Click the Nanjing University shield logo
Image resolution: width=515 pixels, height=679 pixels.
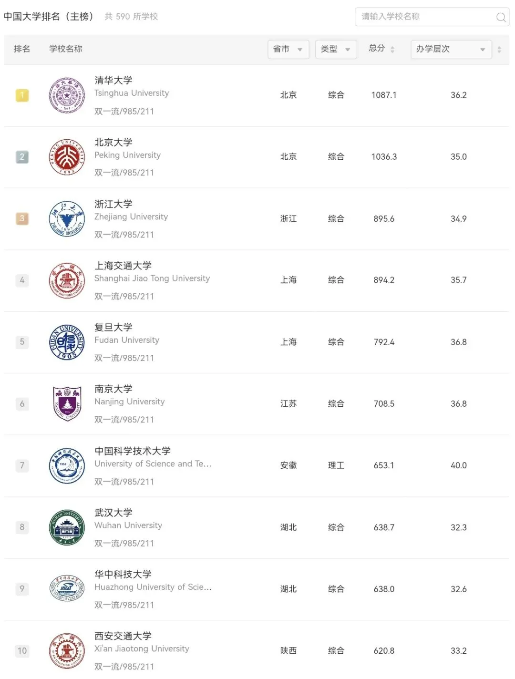(67, 403)
